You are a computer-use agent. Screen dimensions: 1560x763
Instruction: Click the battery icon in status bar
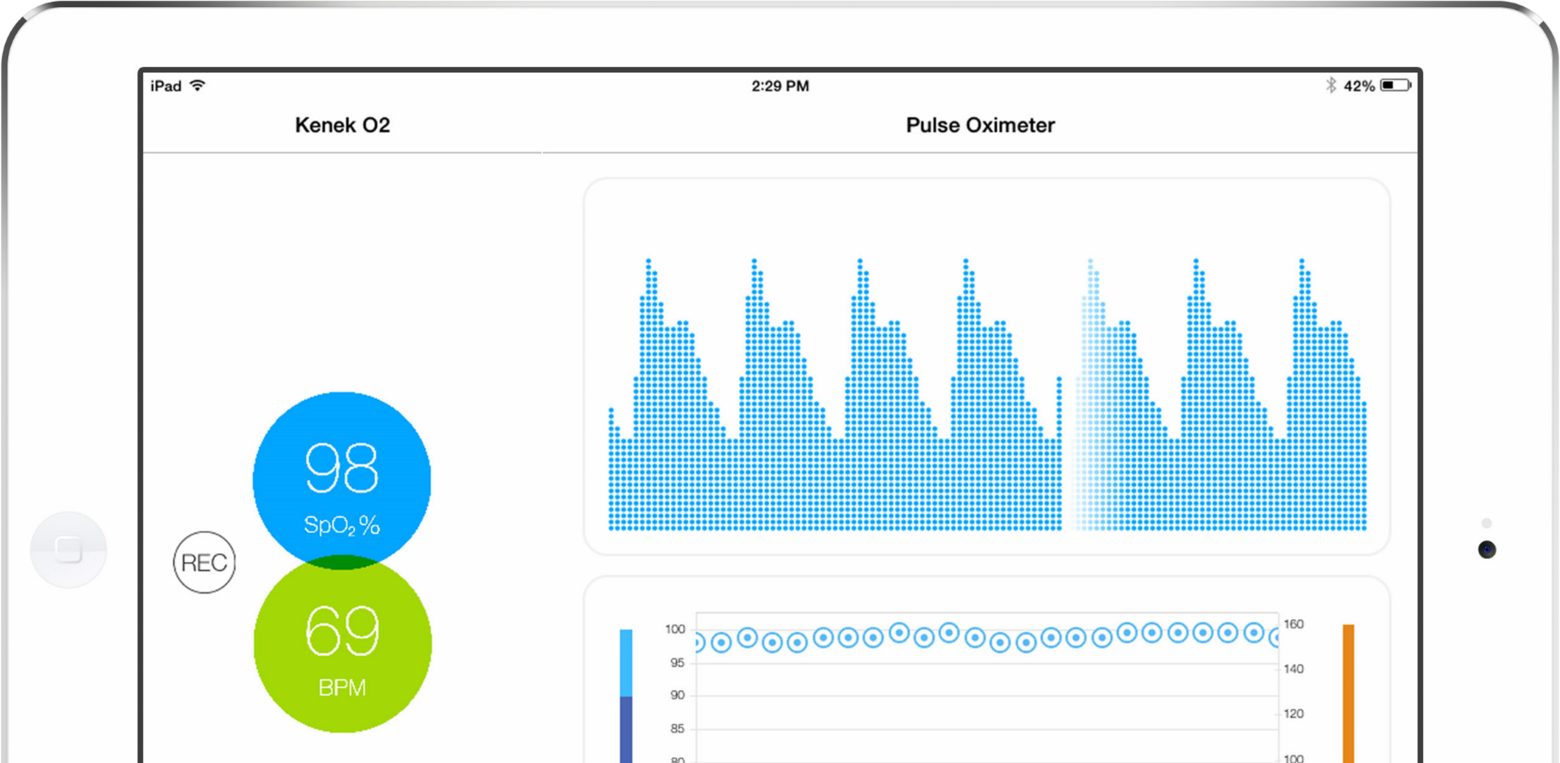point(1396,85)
